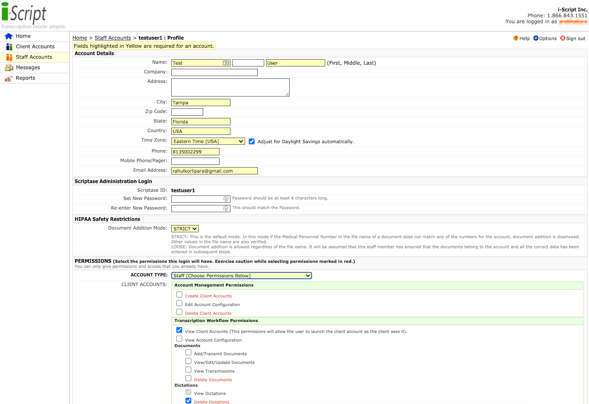
Task: Sign out using the red X icon
Action: pos(563,38)
